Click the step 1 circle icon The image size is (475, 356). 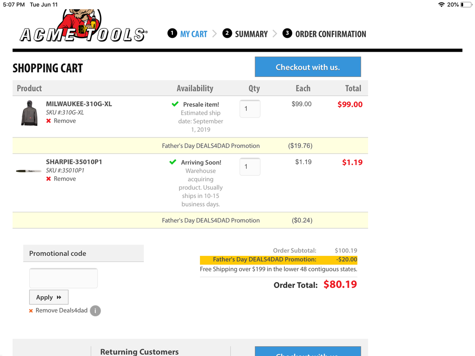point(172,33)
